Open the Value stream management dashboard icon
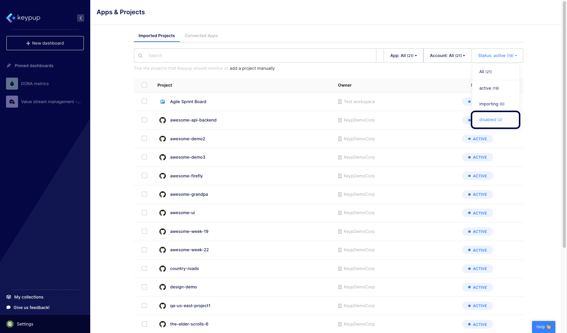This screenshot has height=333, width=567. pyautogui.click(x=12, y=101)
